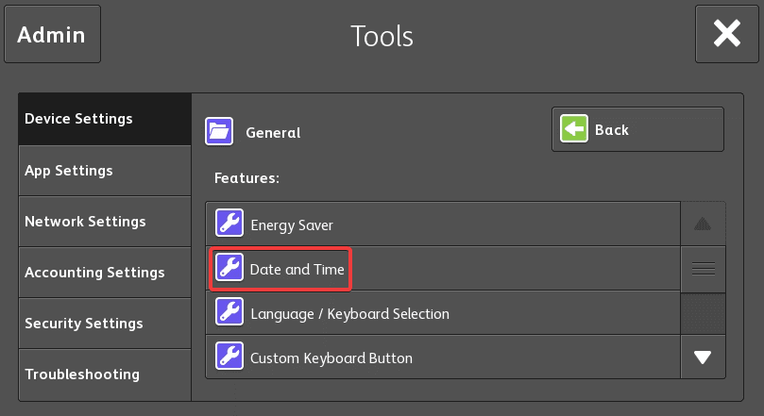Viewport: 764px width, 416px height.
Task: Click the scrollbar thumb handle
Action: tap(703, 269)
